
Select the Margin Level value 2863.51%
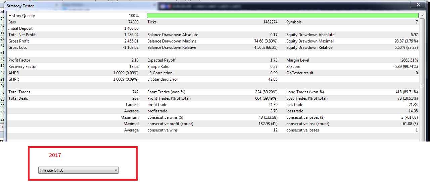click(409, 60)
